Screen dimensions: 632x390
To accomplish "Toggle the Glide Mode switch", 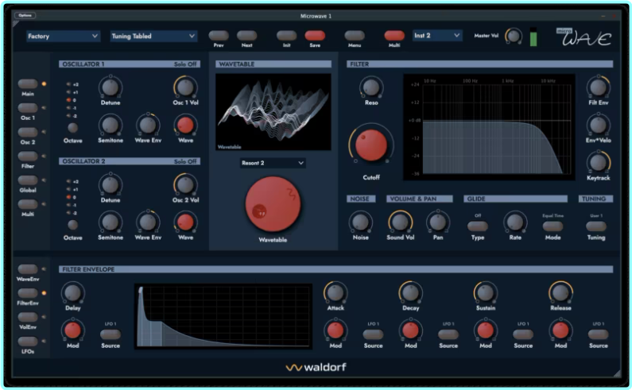I will click(x=553, y=226).
